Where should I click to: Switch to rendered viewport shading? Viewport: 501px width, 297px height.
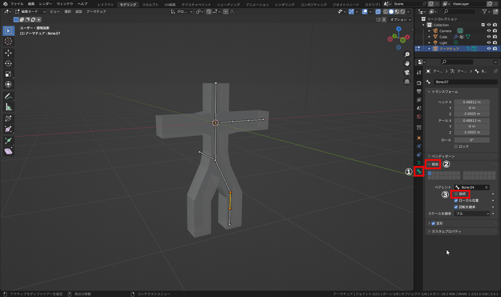[x=403, y=12]
